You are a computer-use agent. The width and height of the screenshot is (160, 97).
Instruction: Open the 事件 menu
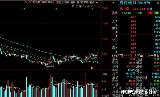click(x=50, y=2)
